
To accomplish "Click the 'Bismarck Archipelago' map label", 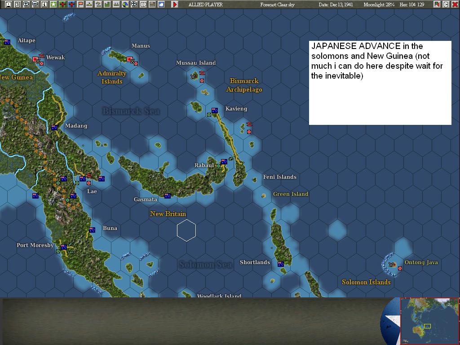I will [x=244, y=85].
